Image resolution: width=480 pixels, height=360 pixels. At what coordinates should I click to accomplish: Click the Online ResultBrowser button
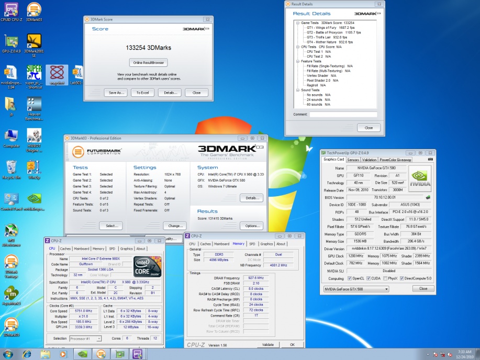[148, 63]
